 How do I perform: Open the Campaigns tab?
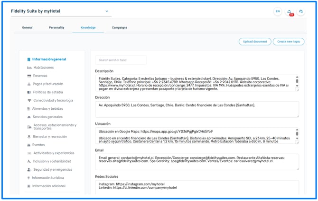click(119, 27)
